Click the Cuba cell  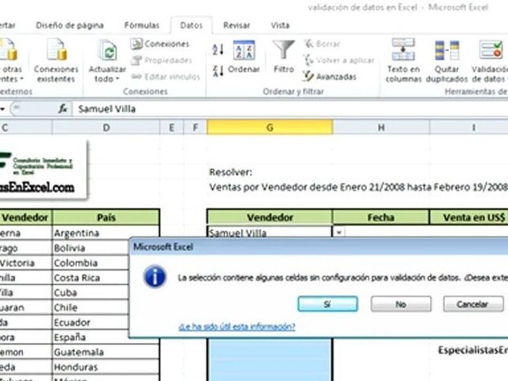90,293
